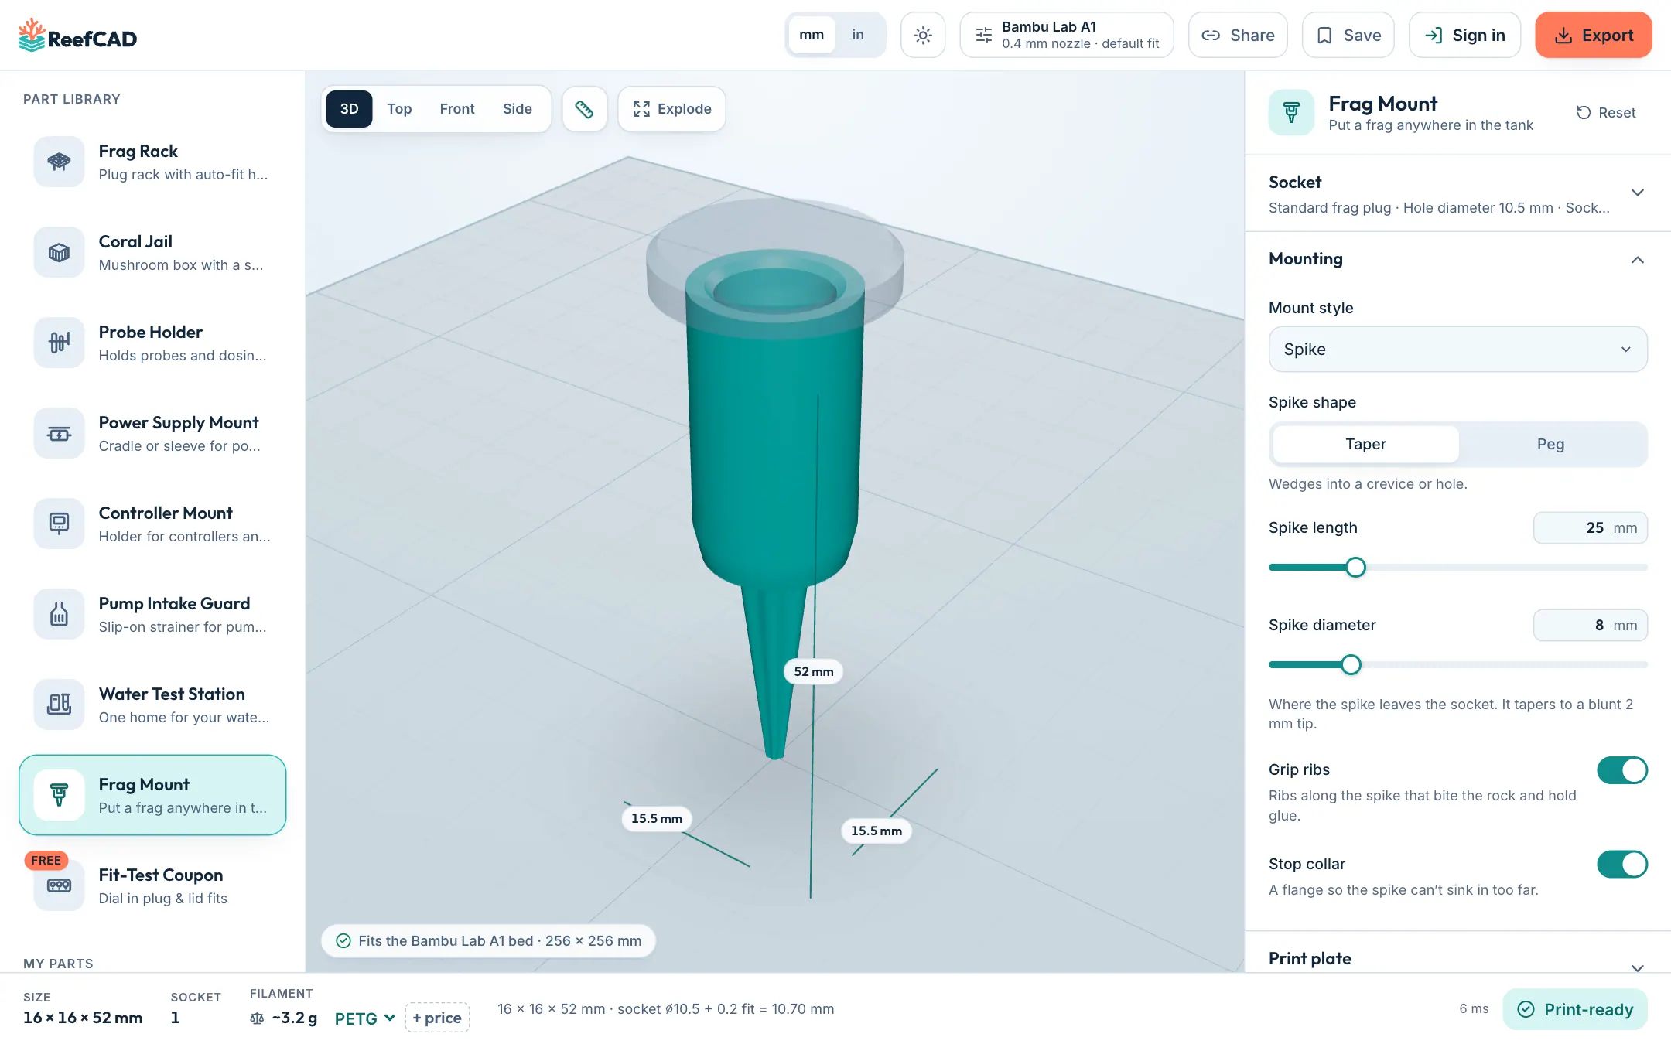
Task: Switch units to inches
Action: click(x=858, y=35)
